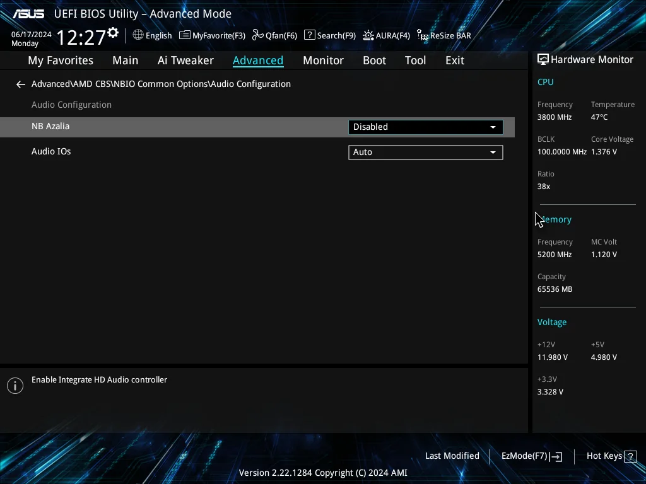Show Hot Keys help
This screenshot has width=646, height=484.
point(612,456)
